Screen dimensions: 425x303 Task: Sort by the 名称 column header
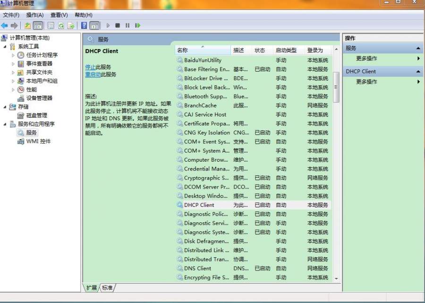click(203, 50)
